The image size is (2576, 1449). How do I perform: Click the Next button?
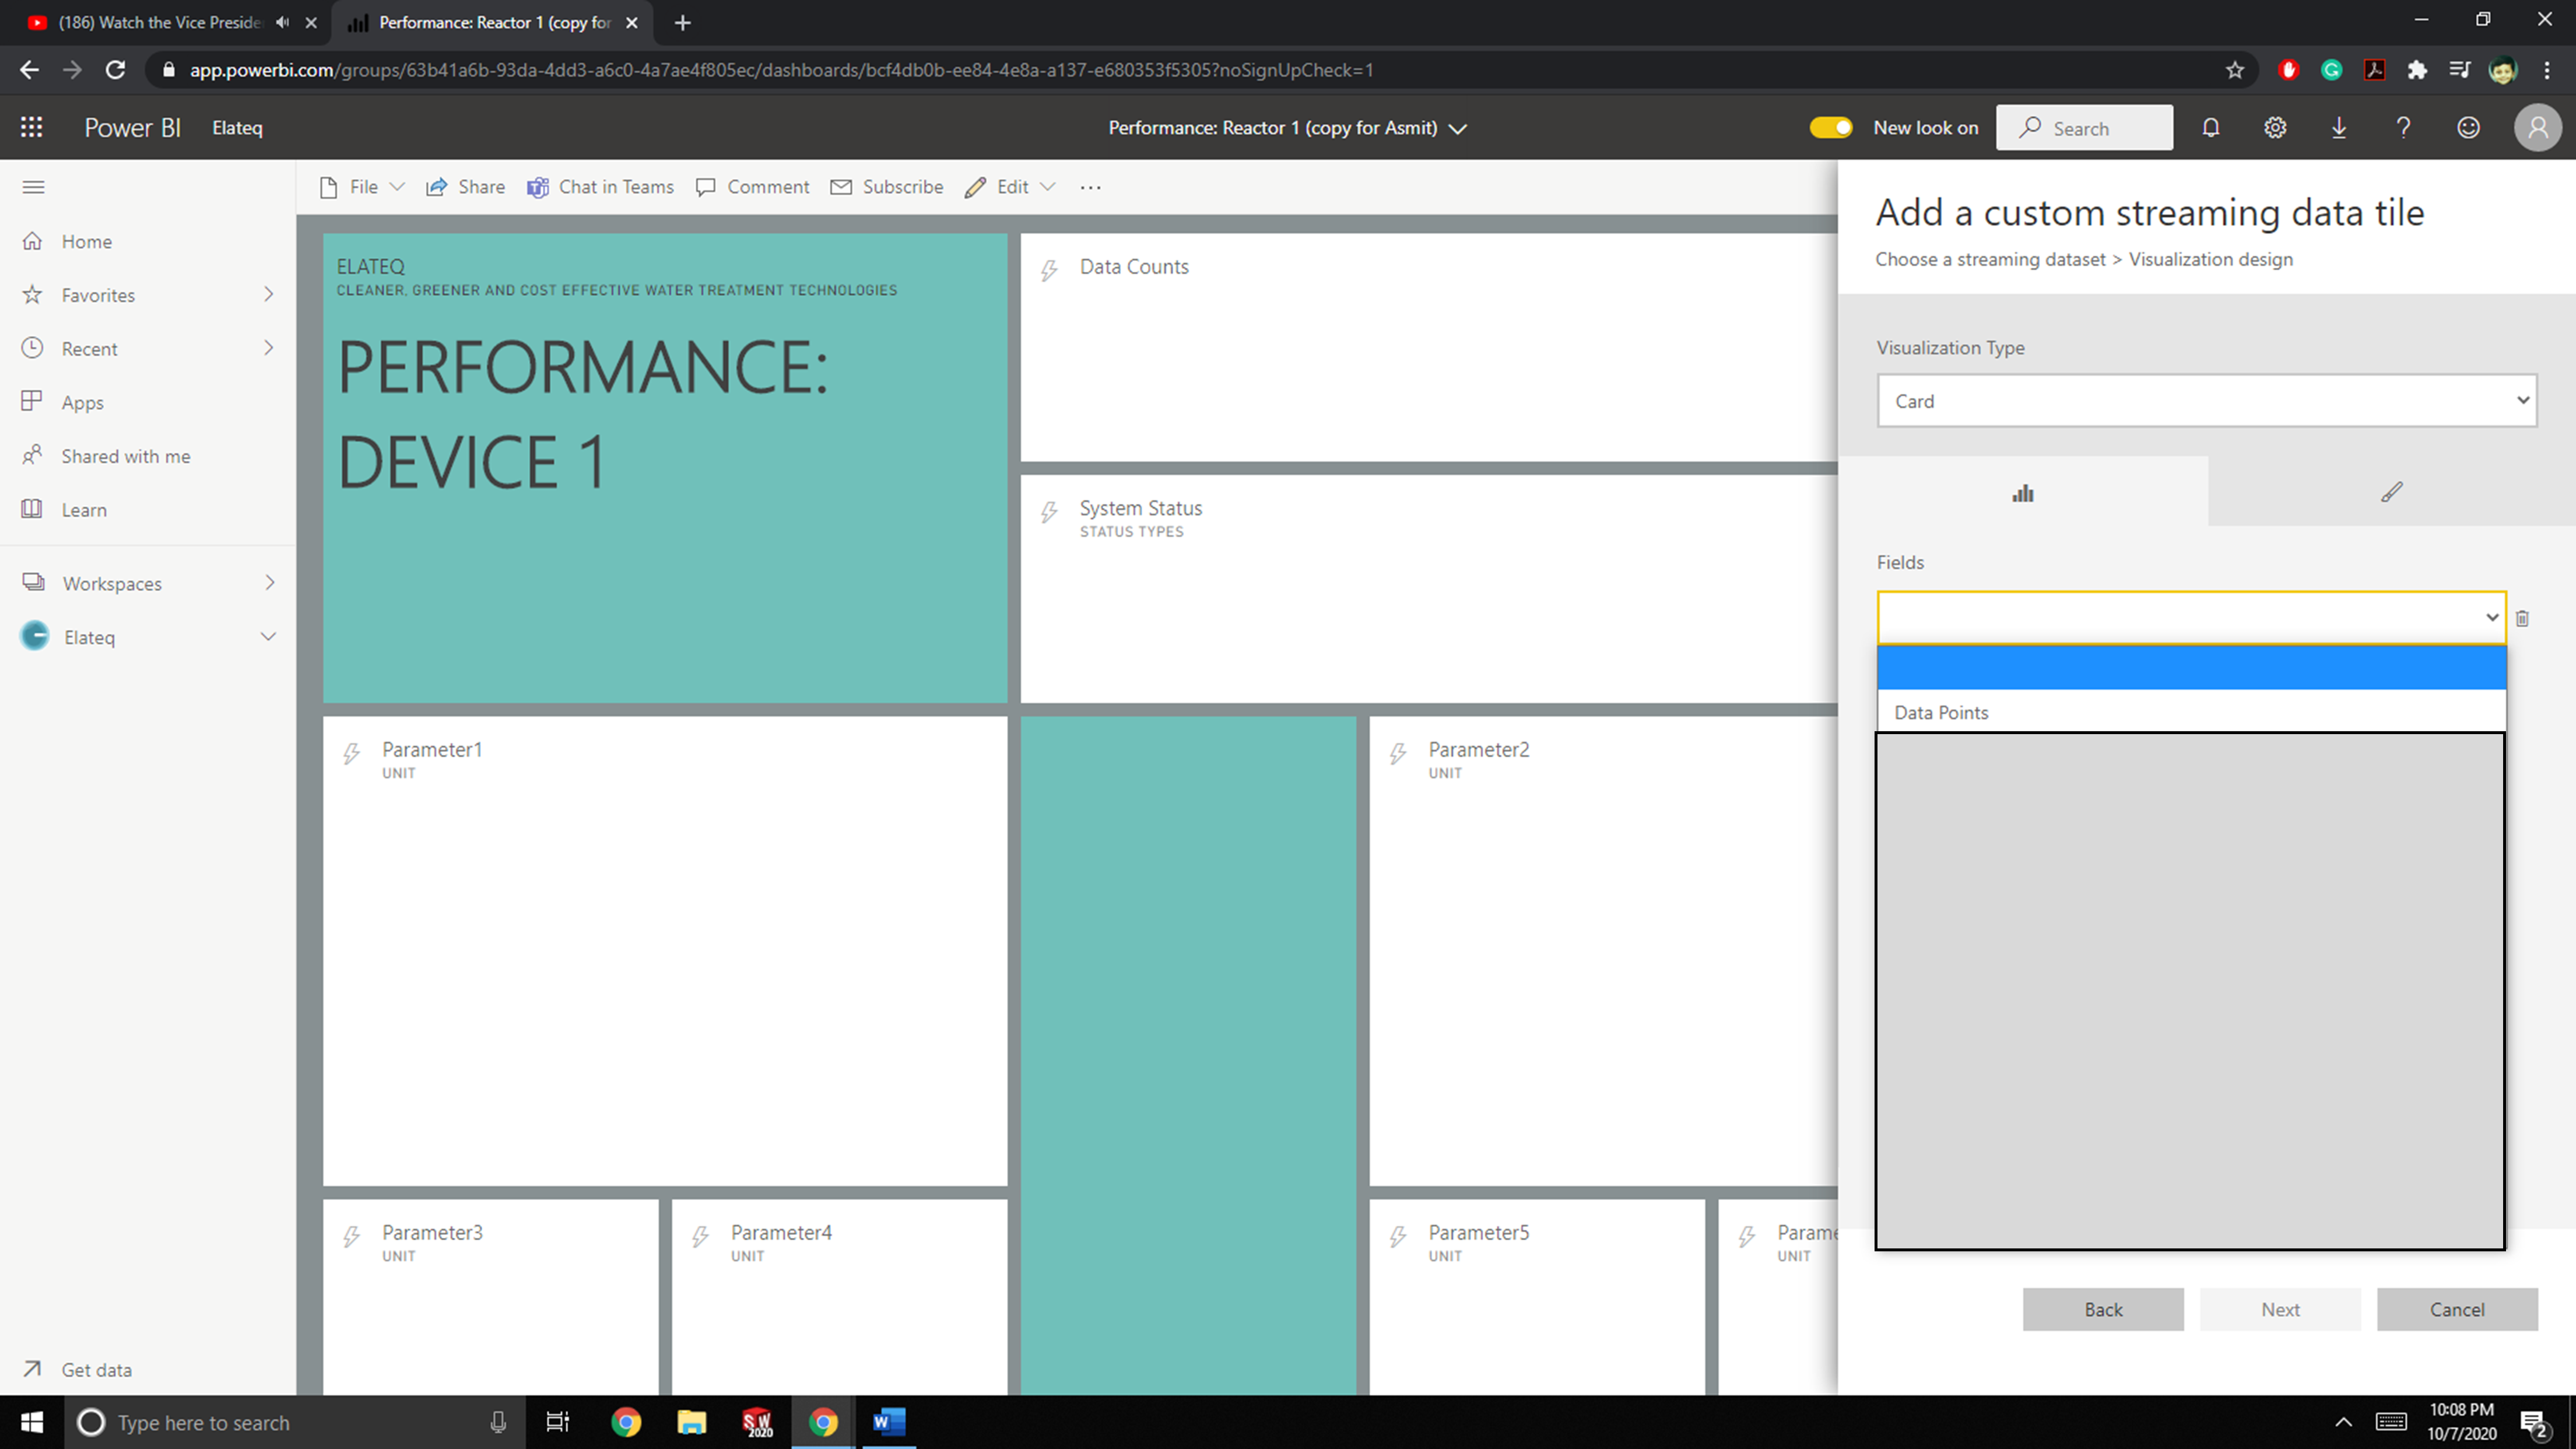[2280, 1309]
